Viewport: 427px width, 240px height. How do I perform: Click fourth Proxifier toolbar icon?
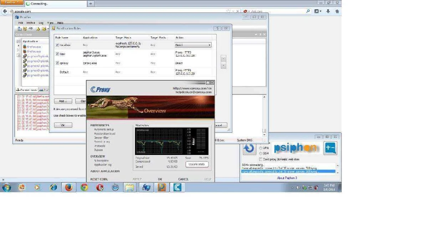tap(38, 28)
